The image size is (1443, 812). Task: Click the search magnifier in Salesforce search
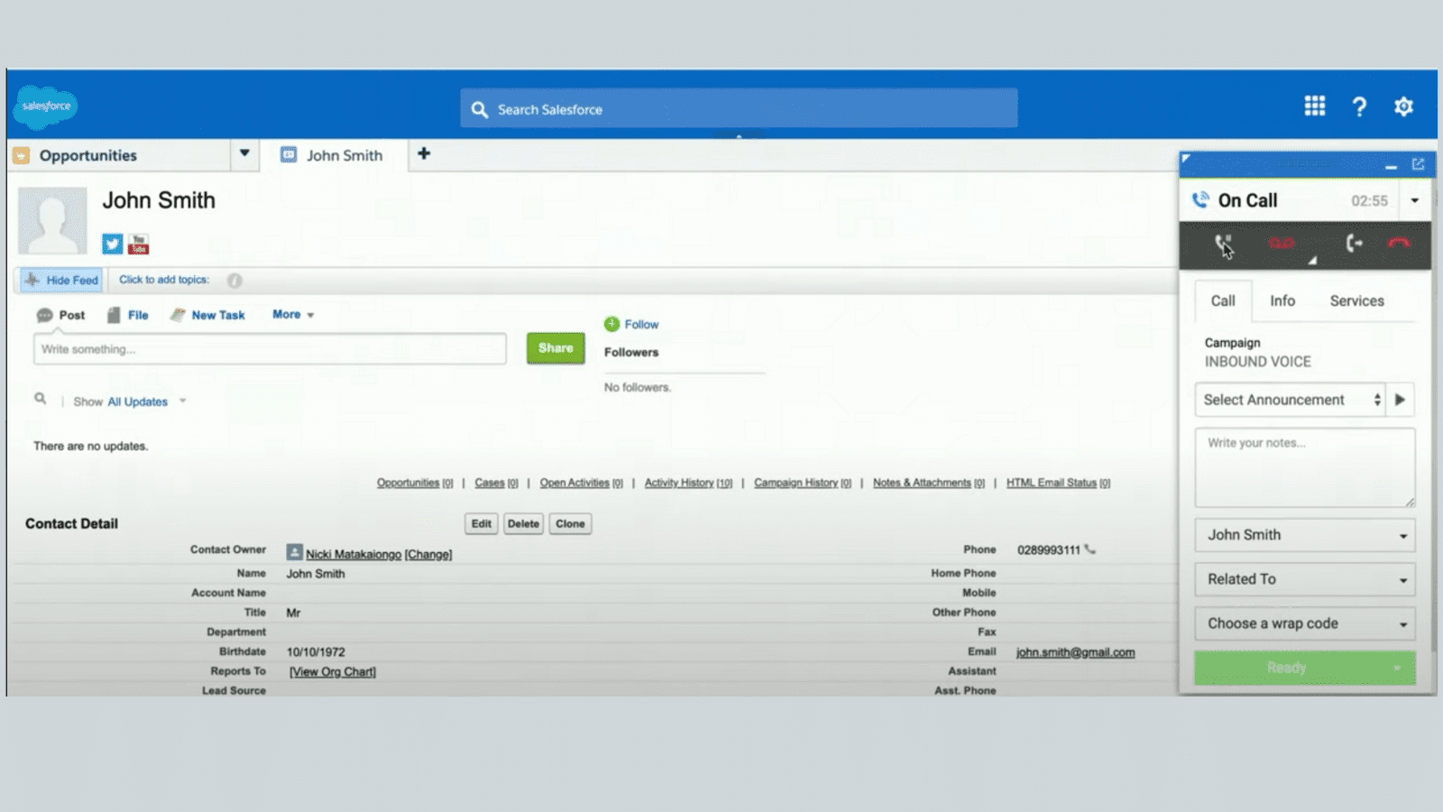point(480,110)
